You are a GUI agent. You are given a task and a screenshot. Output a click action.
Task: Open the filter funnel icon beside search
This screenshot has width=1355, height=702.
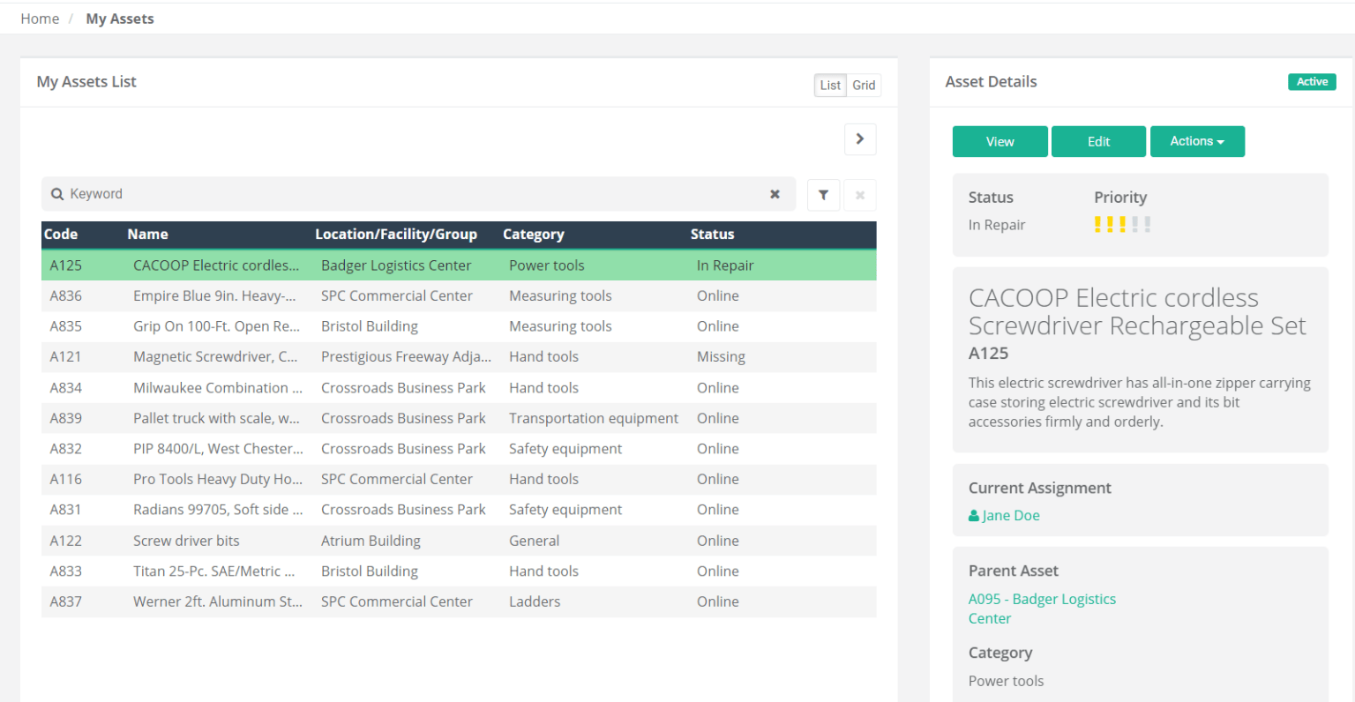tap(823, 194)
